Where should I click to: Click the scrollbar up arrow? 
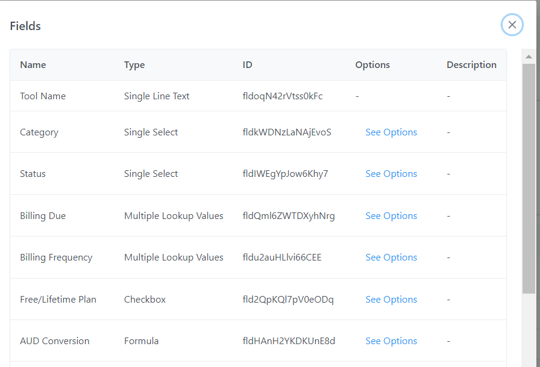529,57
